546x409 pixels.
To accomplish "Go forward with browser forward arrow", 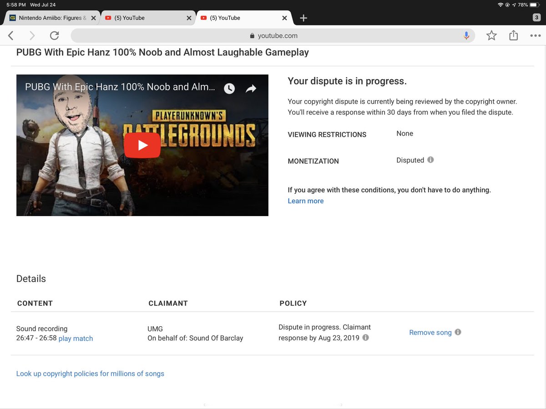I will (x=32, y=35).
